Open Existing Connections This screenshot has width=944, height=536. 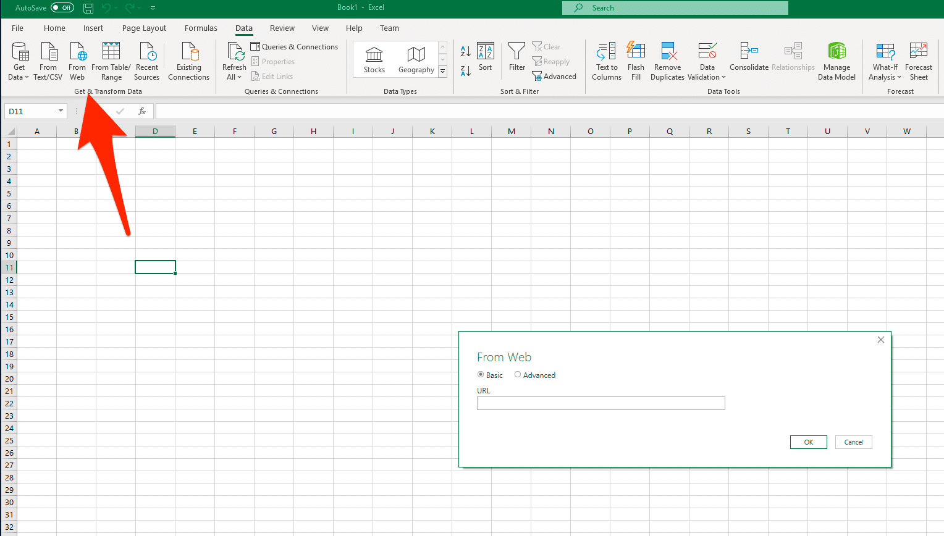pyautogui.click(x=189, y=61)
